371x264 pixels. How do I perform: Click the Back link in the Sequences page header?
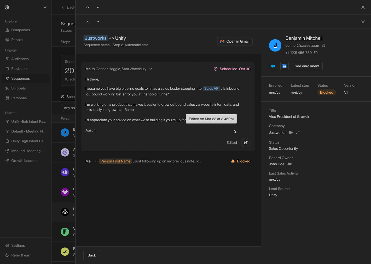pyautogui.click(x=68, y=7)
